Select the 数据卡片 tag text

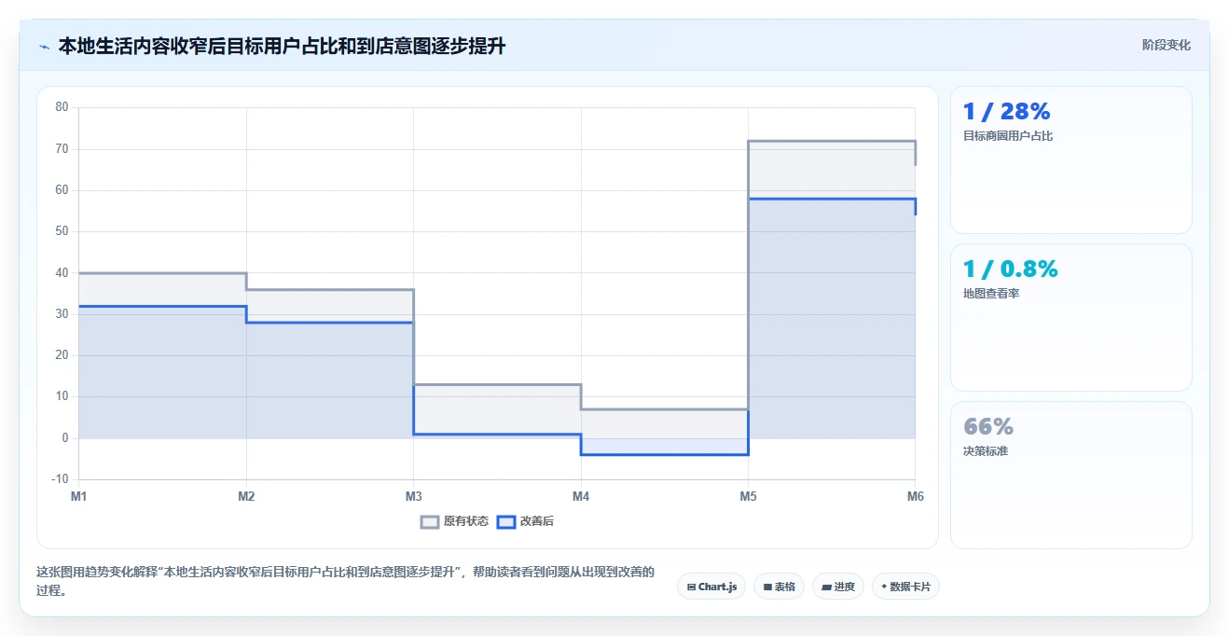click(x=910, y=587)
